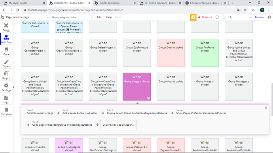Open the Styles brush icon
The width and height of the screenshot is (273, 153).
(6, 62)
